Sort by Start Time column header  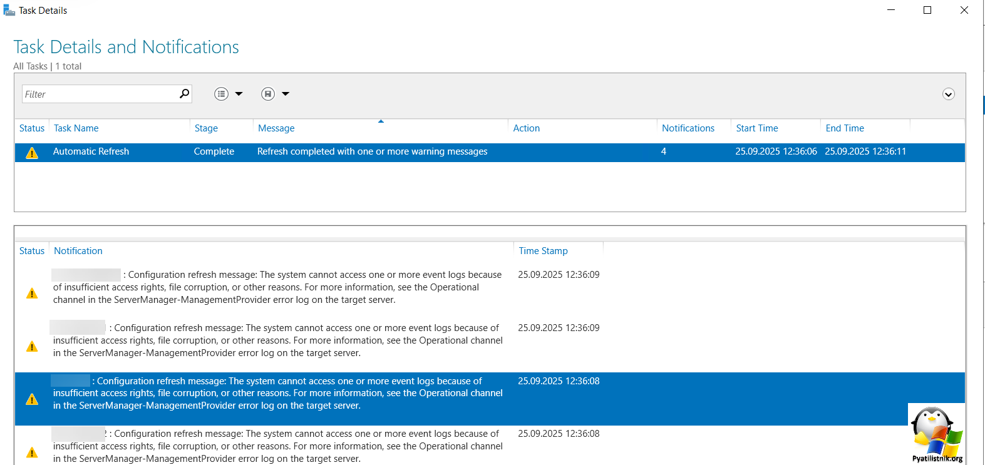pos(757,128)
